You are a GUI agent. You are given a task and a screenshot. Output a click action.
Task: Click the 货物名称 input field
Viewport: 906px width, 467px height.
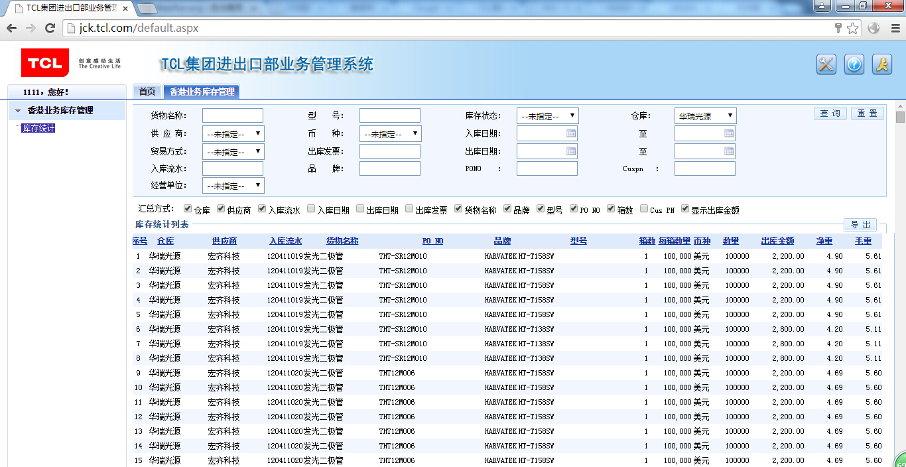(233, 115)
